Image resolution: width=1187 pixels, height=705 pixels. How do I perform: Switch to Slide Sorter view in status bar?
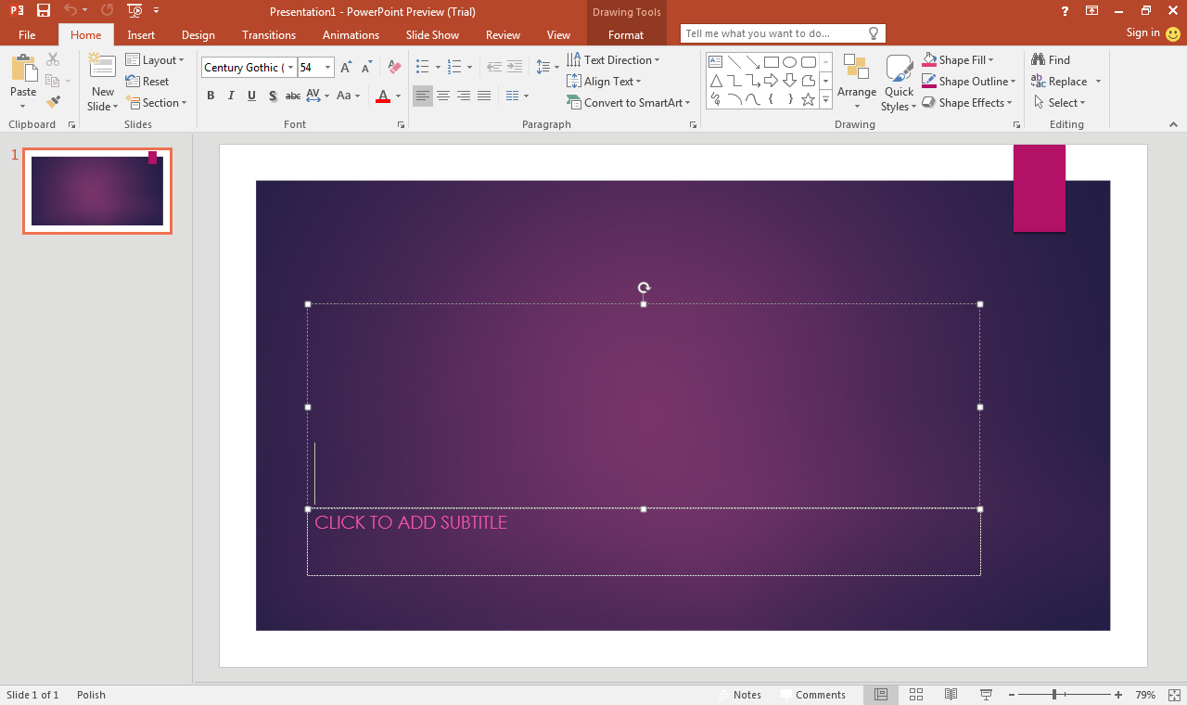coord(916,695)
